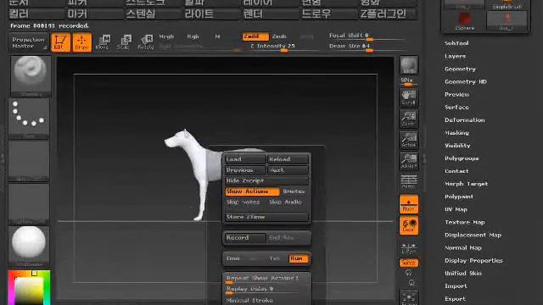Pick a color in the color picker square
543x305 pixels.
pos(29,289)
